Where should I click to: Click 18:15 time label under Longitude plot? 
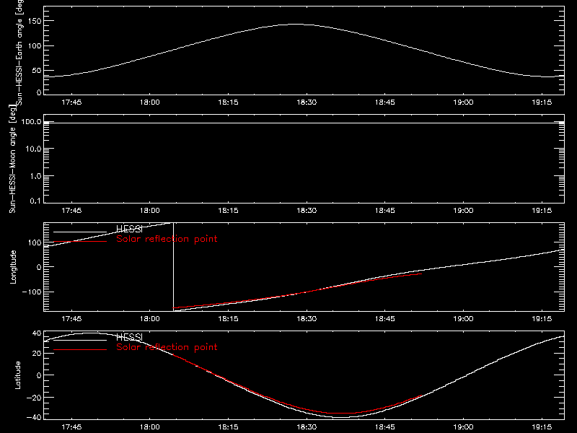(228, 319)
